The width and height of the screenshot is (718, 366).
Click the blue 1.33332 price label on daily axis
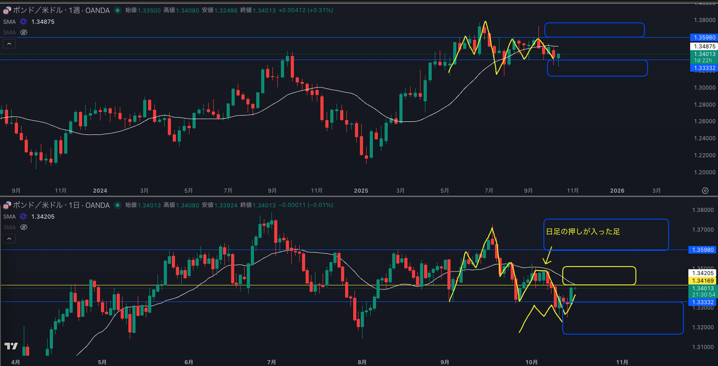point(703,302)
